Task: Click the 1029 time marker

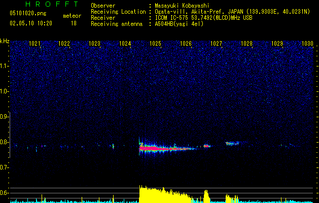Action: (x=277, y=44)
